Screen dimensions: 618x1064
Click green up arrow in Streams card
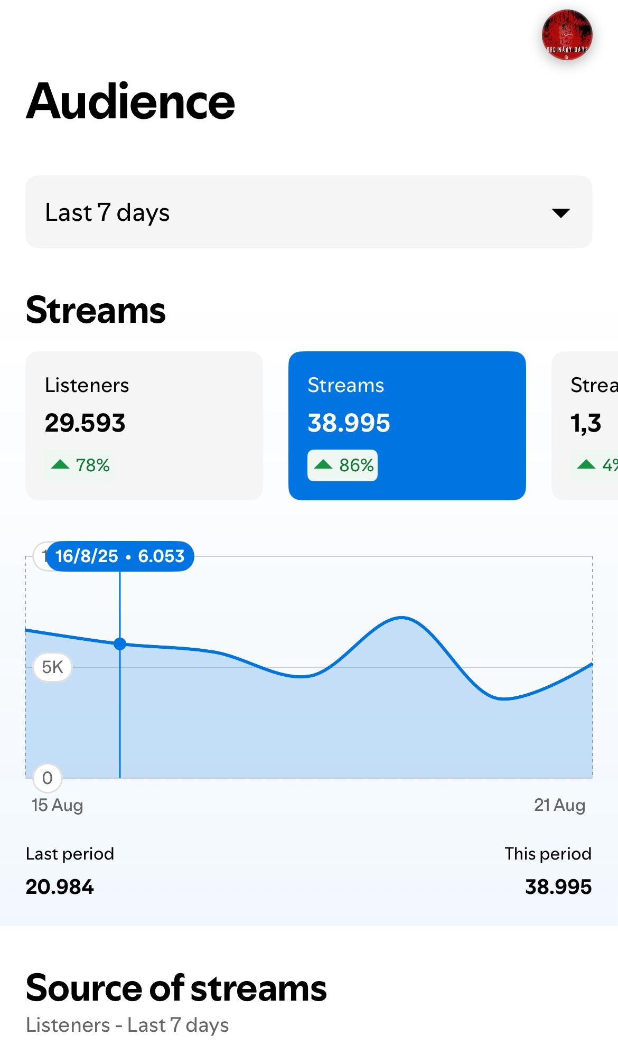323,465
